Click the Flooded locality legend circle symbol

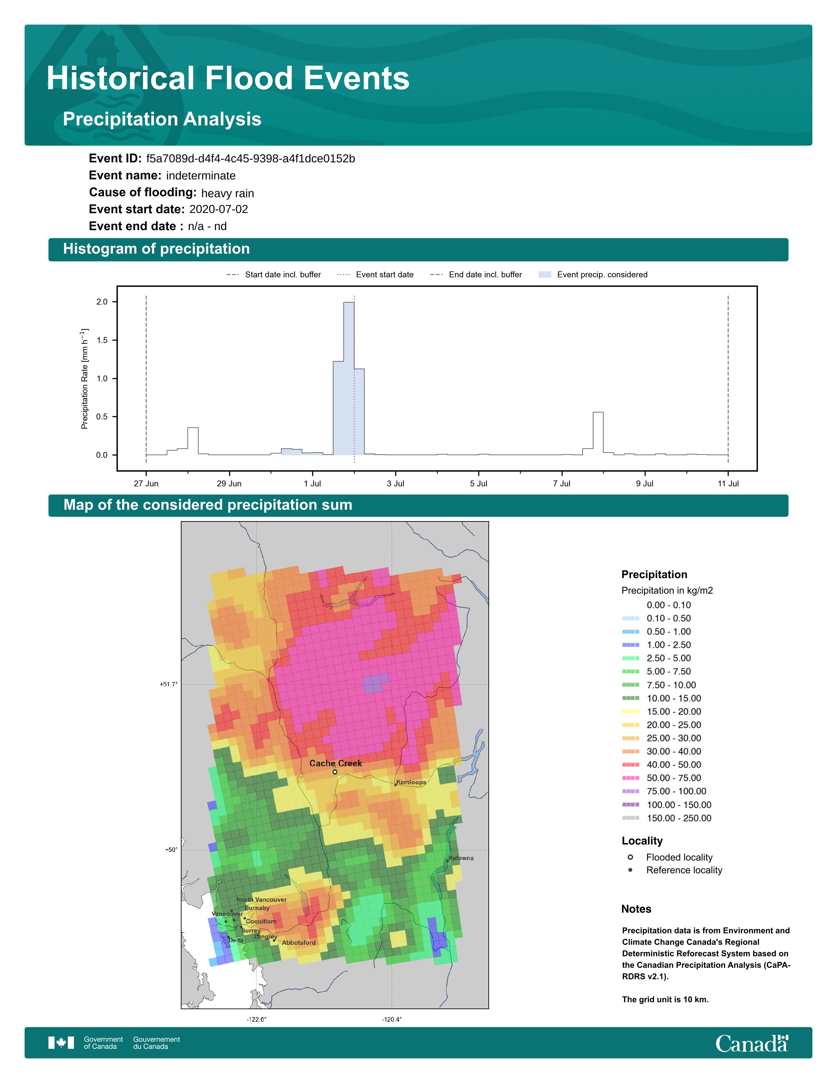(x=630, y=857)
